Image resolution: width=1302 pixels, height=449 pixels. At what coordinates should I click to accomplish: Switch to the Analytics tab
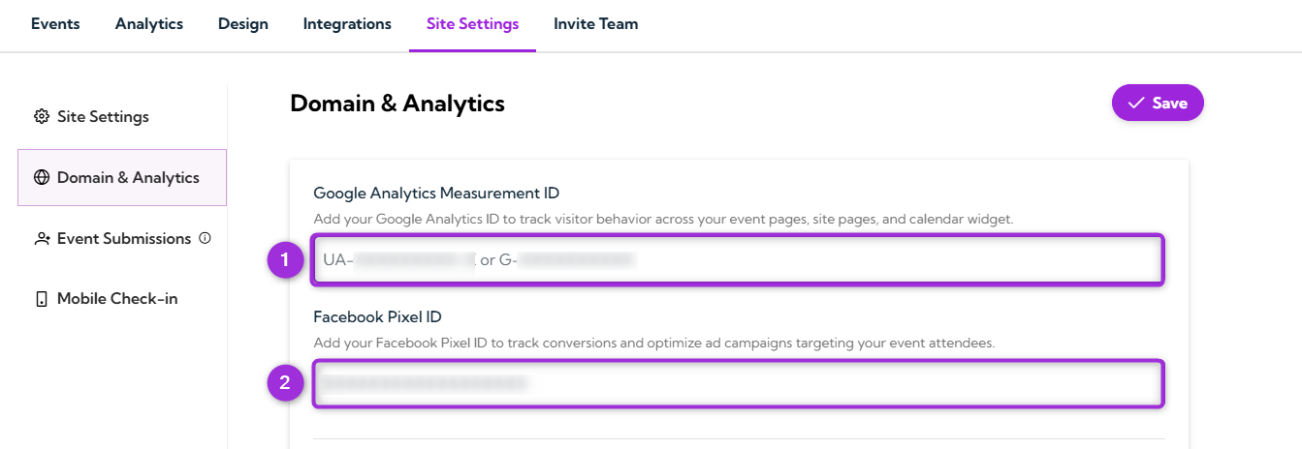click(149, 24)
